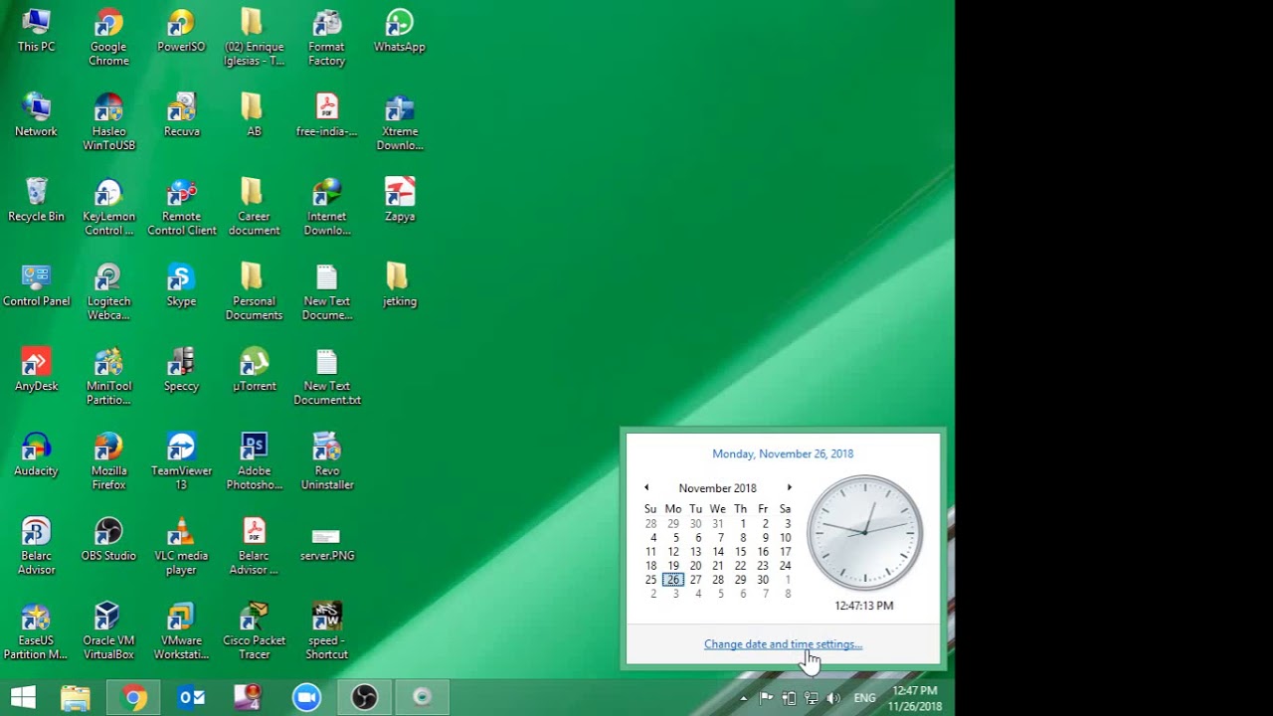Switch to Chrome in the taskbar
Screen dimensions: 1273x716
click(x=134, y=698)
